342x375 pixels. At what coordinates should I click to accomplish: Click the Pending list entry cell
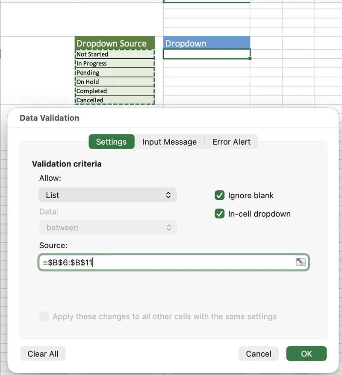point(114,72)
